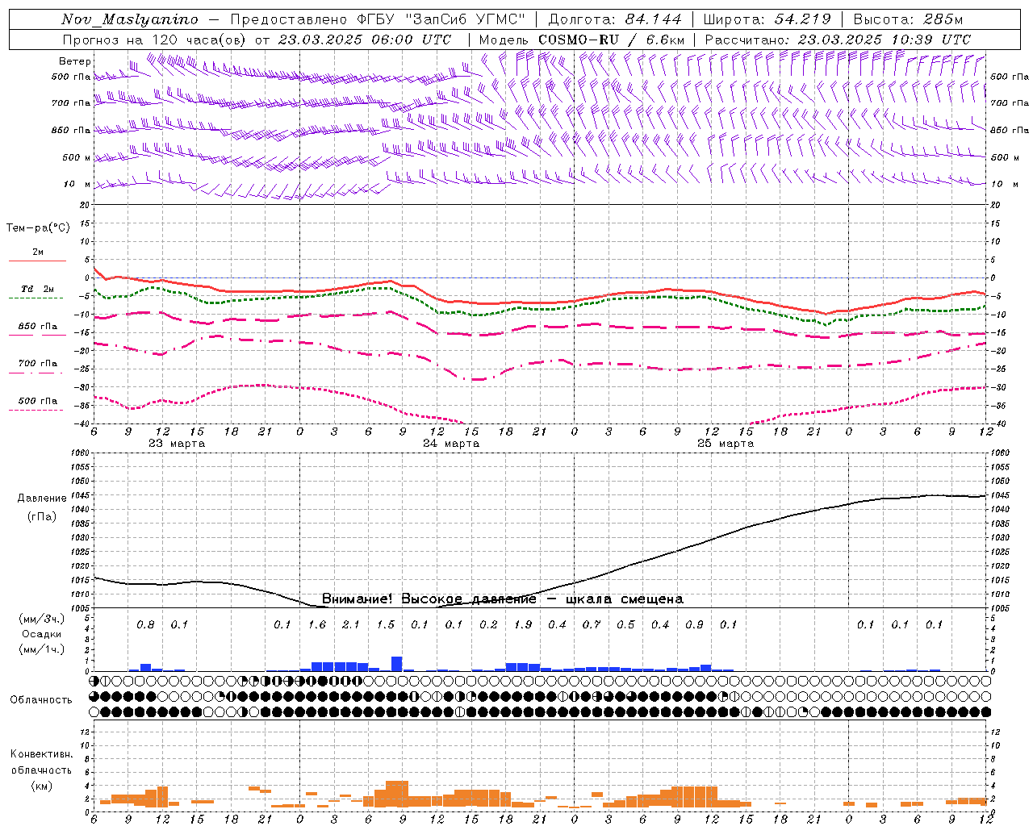Click the dashed line sample under Td 2м legend
The height and width of the screenshot is (826, 1033).
click(x=36, y=298)
